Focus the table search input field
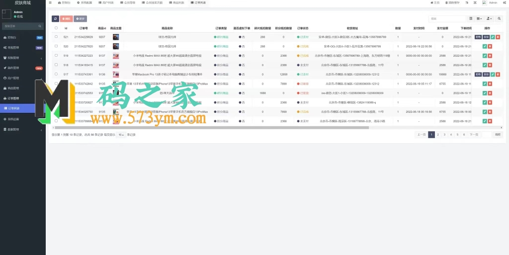 [447, 19]
